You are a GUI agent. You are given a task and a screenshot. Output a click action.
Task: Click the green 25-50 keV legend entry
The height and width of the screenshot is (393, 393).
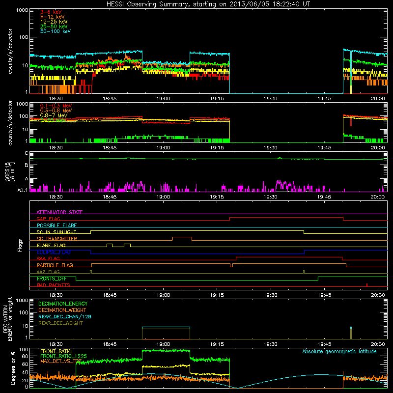click(x=54, y=27)
